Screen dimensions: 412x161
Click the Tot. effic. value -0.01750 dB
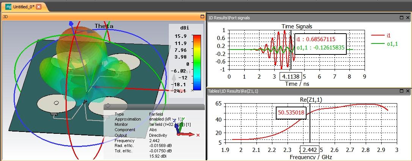(160, 151)
